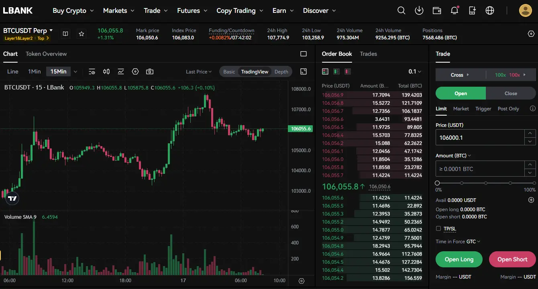Take chart snapshot camera icon
This screenshot has width=538, height=289.
coord(150,71)
